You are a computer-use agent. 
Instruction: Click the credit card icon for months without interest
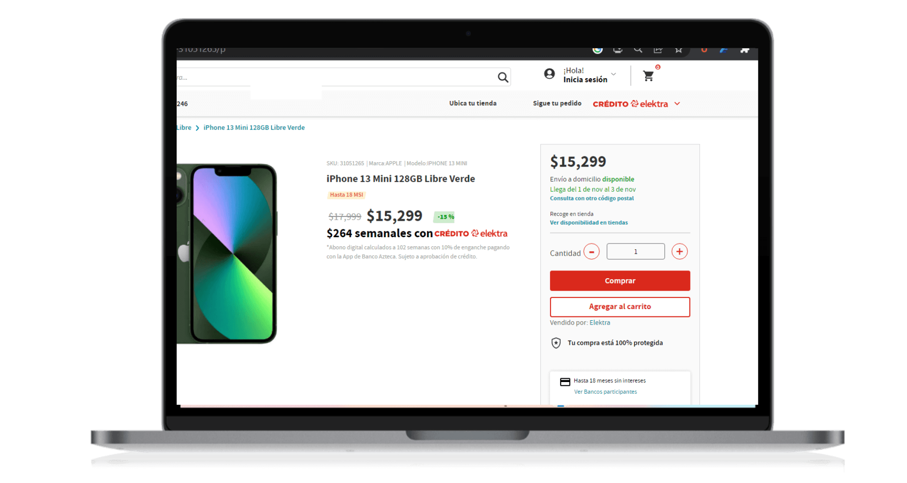565,382
